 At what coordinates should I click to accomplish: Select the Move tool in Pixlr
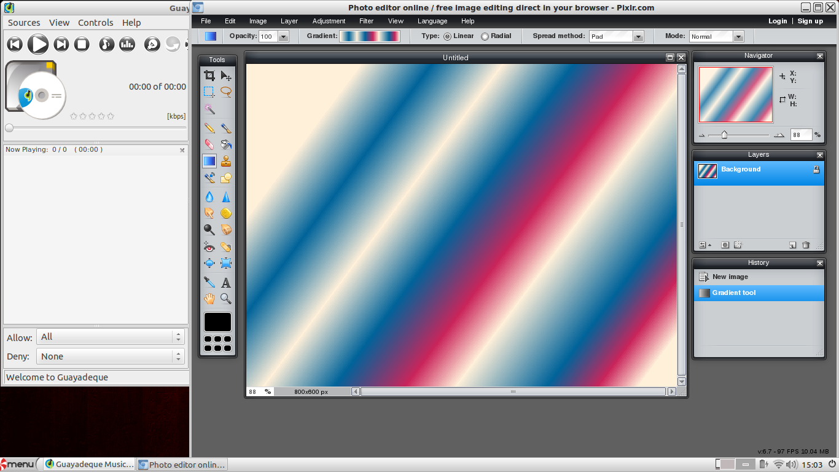tap(226, 76)
